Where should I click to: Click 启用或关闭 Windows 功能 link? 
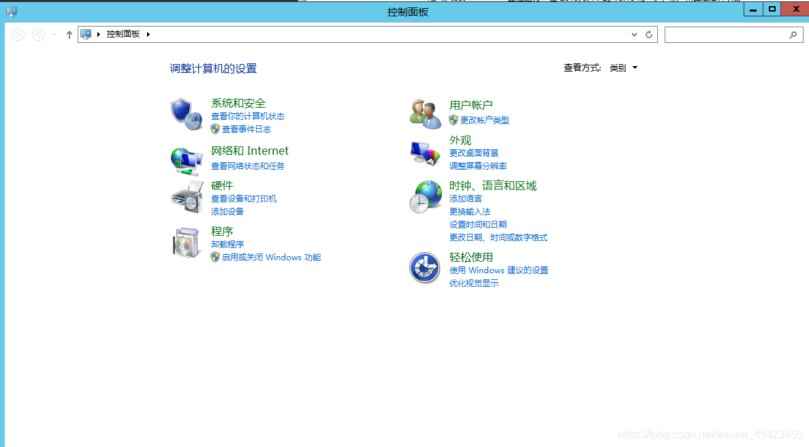tap(272, 258)
